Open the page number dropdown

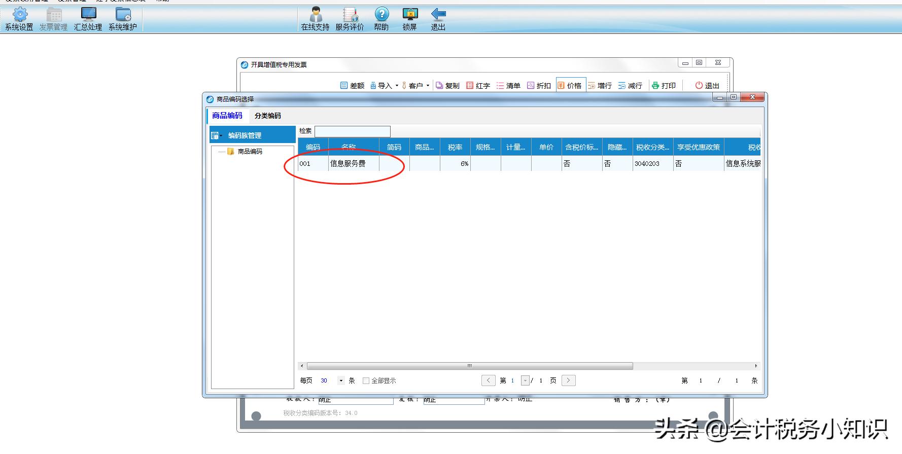(x=525, y=380)
